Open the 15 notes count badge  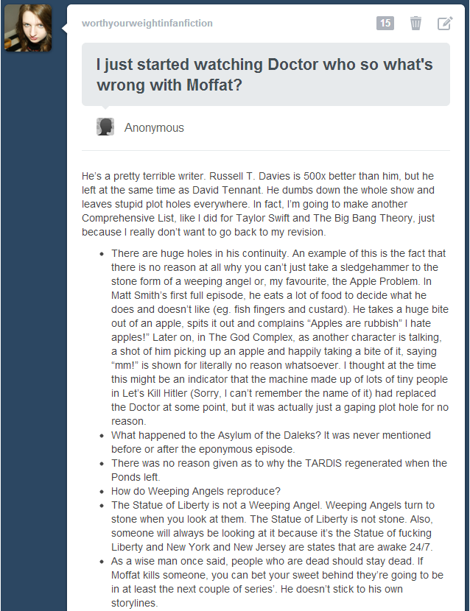[385, 24]
